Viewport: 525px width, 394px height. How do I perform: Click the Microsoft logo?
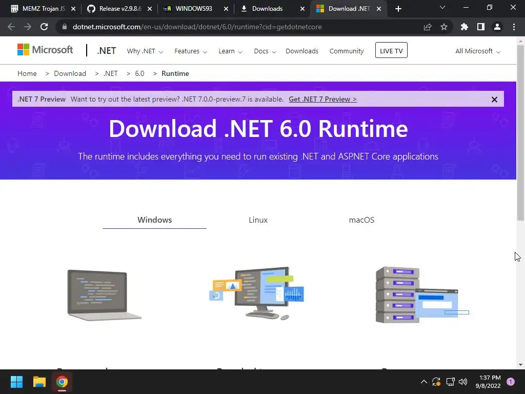45,50
